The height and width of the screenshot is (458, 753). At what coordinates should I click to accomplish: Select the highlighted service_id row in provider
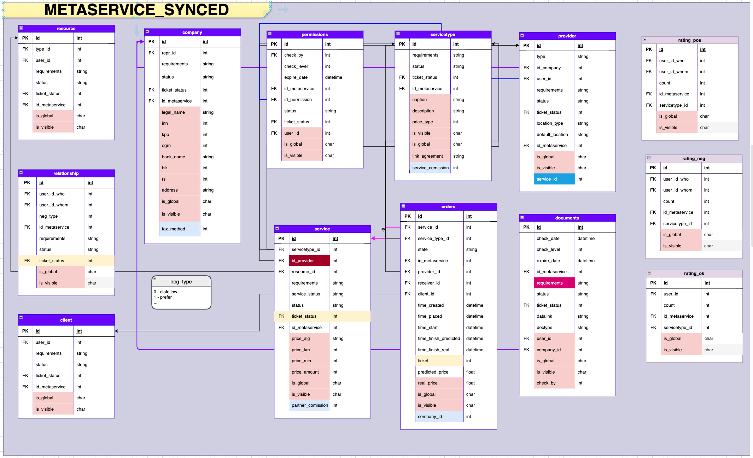[x=554, y=179]
